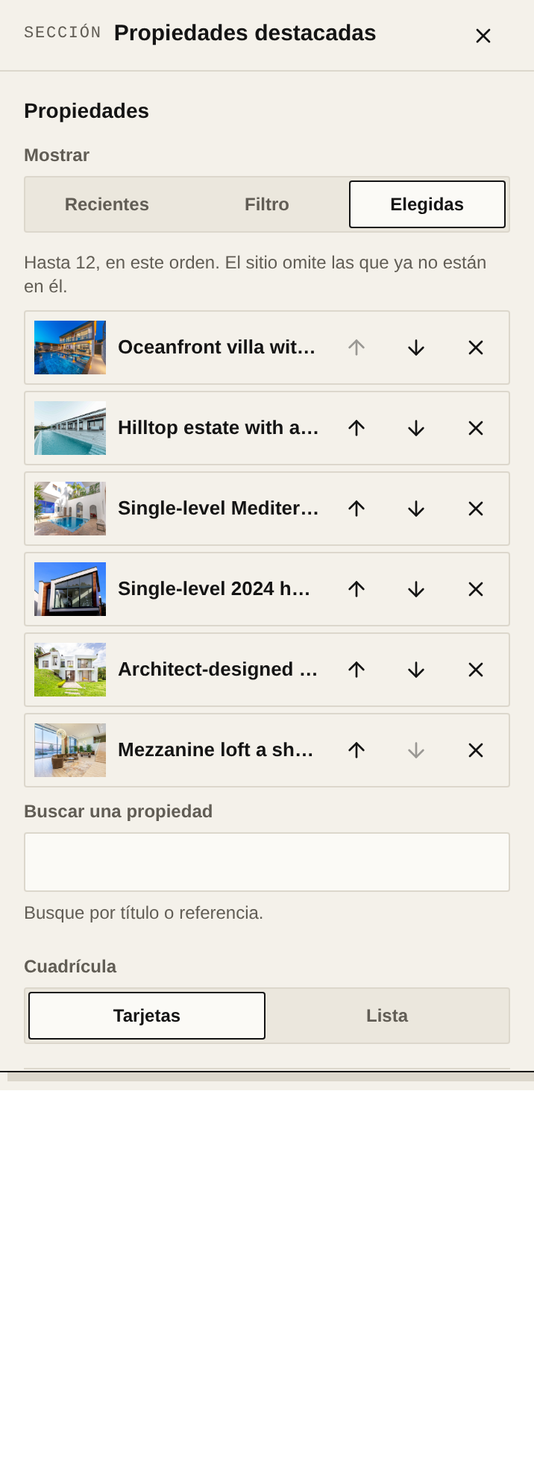
Task: Choose Tarjetas grid layout
Action: pyautogui.click(x=147, y=1016)
